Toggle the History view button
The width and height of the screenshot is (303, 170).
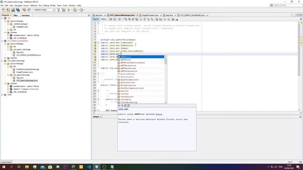(104, 19)
